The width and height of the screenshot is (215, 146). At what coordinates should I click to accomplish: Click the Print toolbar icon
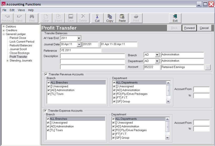point(136,18)
